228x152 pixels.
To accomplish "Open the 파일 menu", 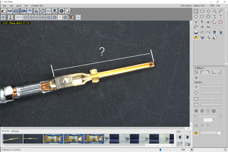I will pos(5,6).
